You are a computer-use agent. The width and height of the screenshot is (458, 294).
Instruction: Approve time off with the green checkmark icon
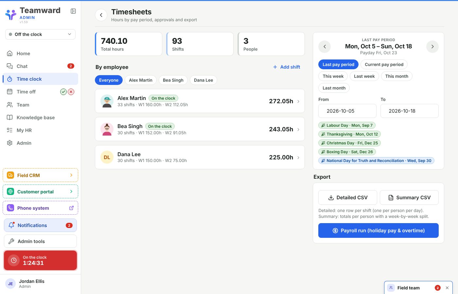point(63,92)
